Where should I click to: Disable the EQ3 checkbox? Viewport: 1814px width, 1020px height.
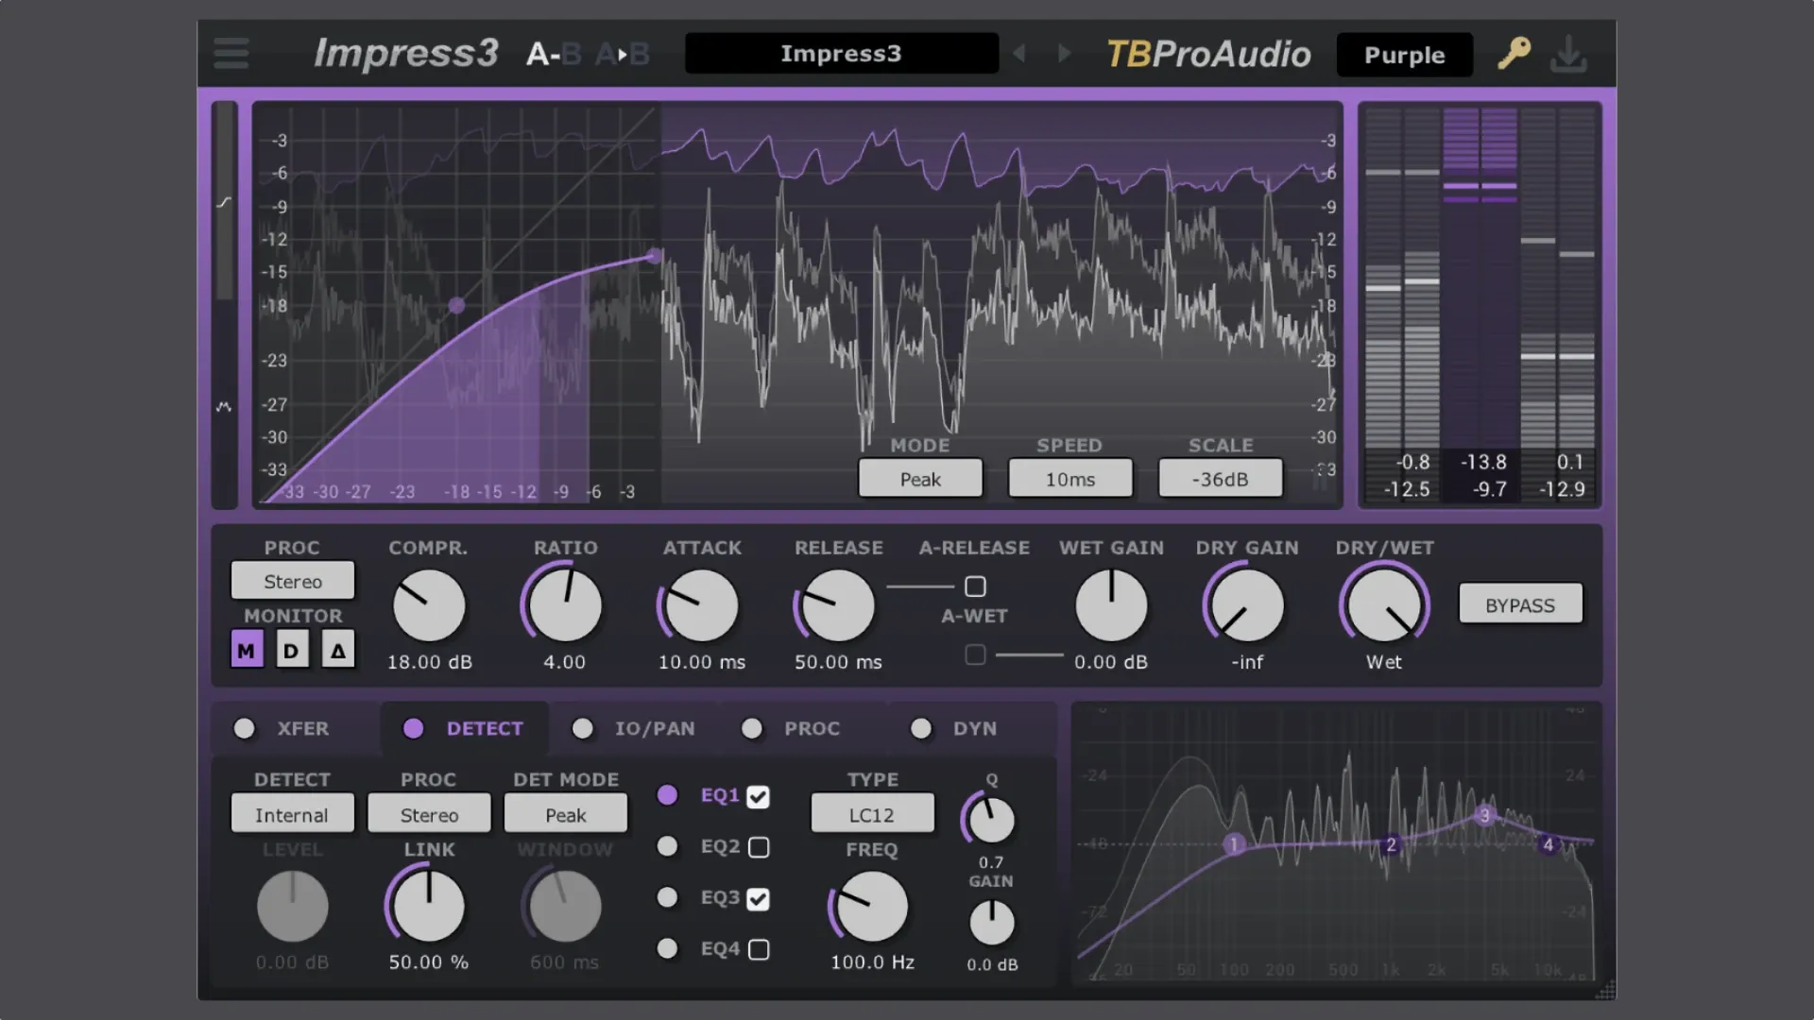point(760,898)
